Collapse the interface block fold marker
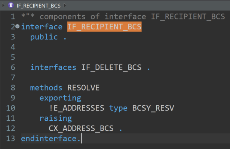 18,27
